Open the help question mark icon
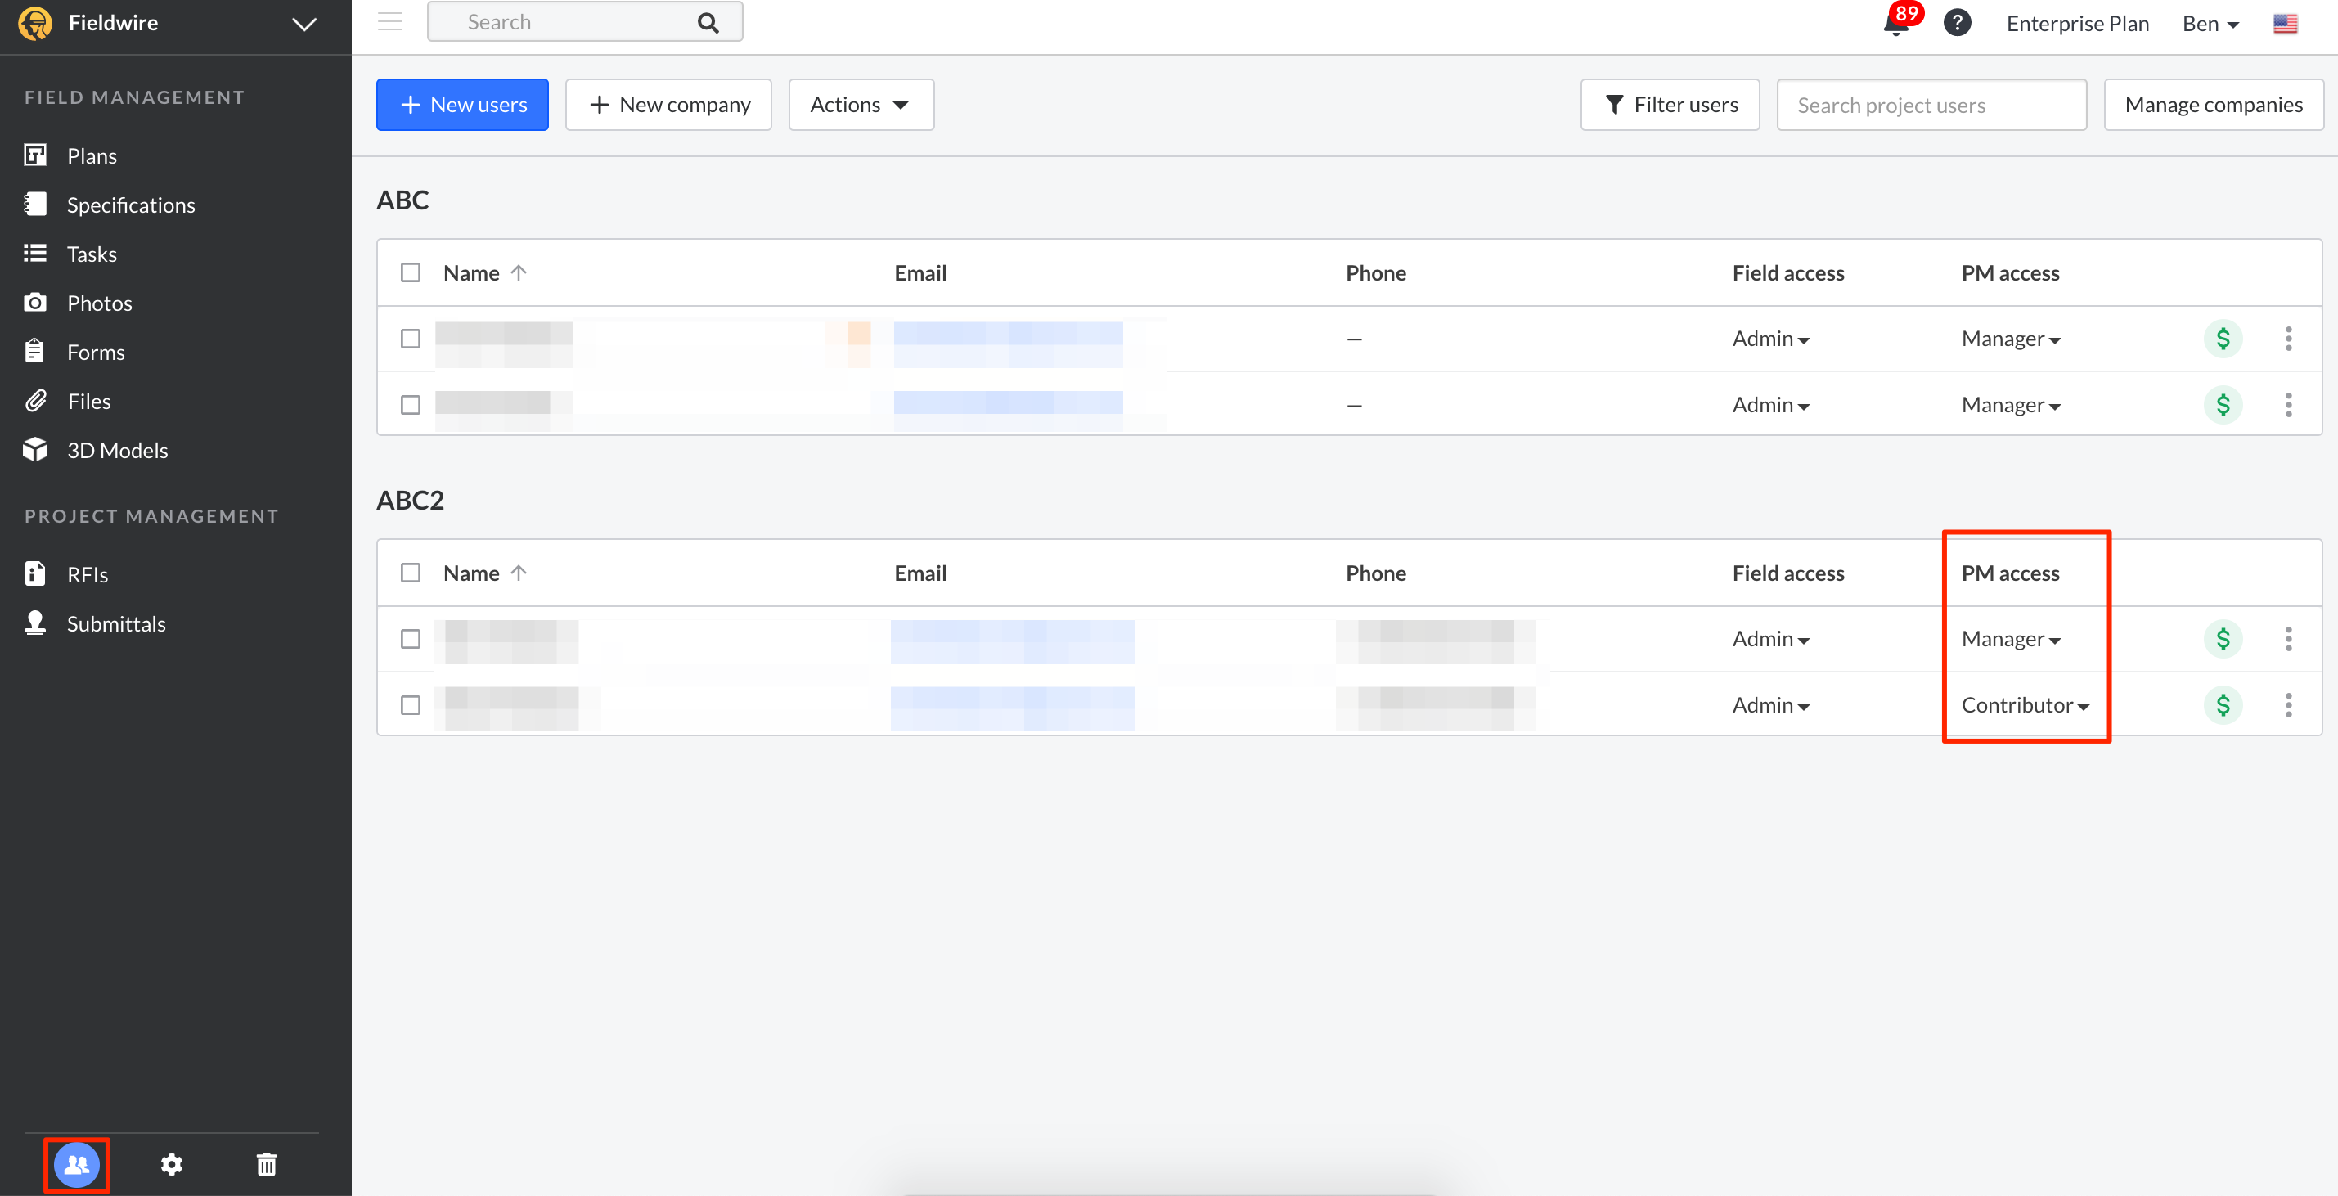This screenshot has width=2338, height=1196. coord(1957,23)
